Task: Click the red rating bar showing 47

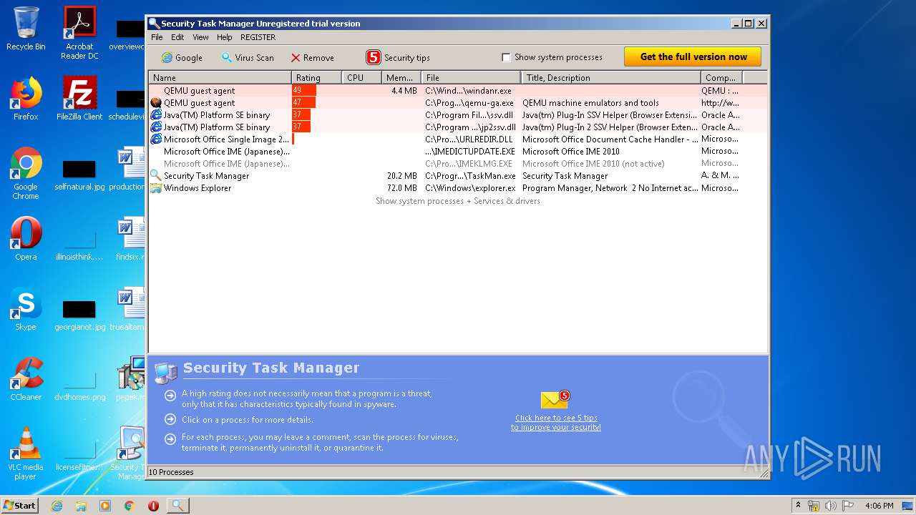Action: tap(303, 103)
